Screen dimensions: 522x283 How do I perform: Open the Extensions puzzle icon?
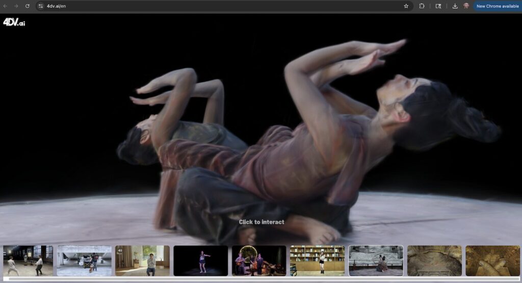point(422,6)
